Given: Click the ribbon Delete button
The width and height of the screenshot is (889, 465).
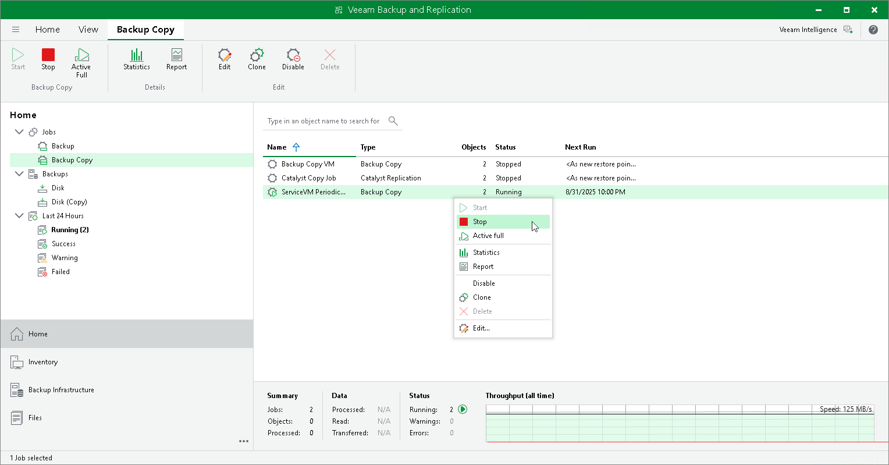Looking at the screenshot, I should (x=330, y=59).
